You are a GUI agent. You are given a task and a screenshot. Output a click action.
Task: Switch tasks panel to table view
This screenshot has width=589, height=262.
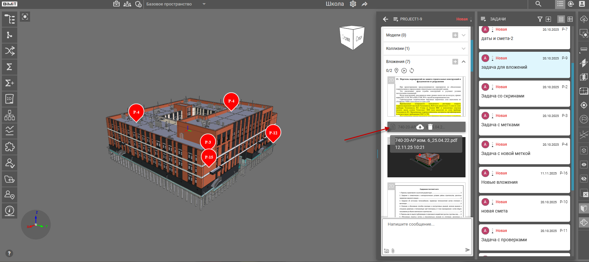(570, 19)
